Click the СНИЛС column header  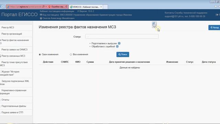click(x=65, y=62)
